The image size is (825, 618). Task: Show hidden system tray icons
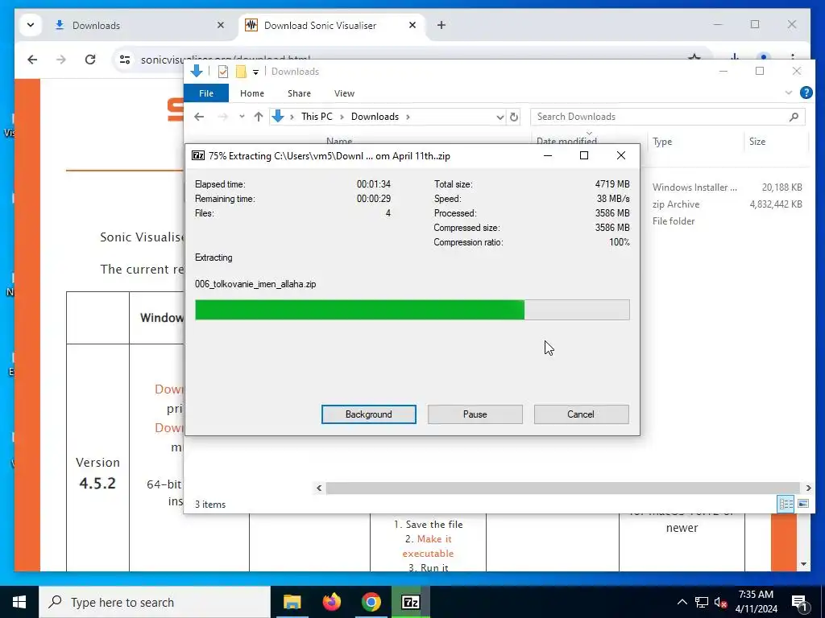point(682,602)
